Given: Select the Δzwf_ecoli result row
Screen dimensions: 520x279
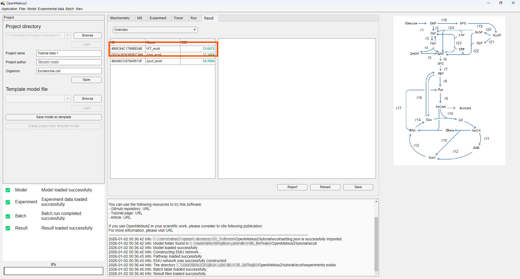Looking at the screenshot, I should (x=162, y=61).
